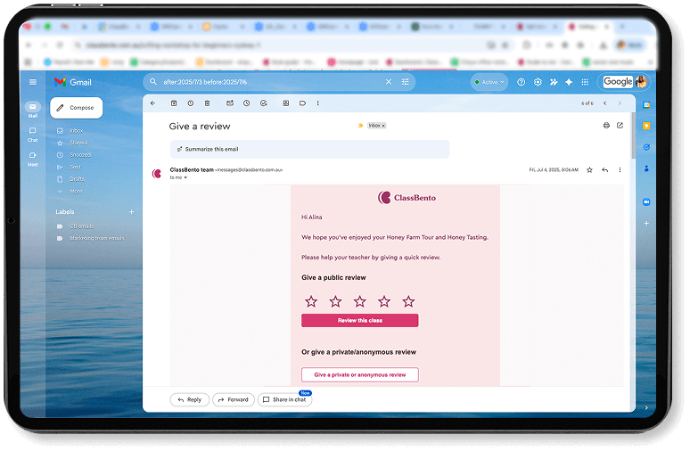Show search filter options
Screen dimensions: 690x451
406,82
